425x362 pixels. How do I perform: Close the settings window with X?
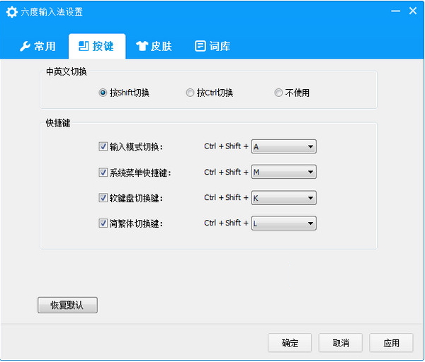[x=412, y=11]
